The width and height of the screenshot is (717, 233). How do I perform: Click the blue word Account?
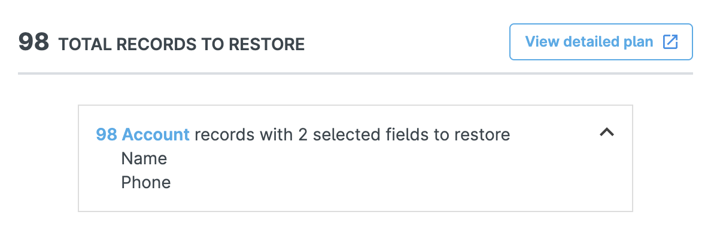156,134
